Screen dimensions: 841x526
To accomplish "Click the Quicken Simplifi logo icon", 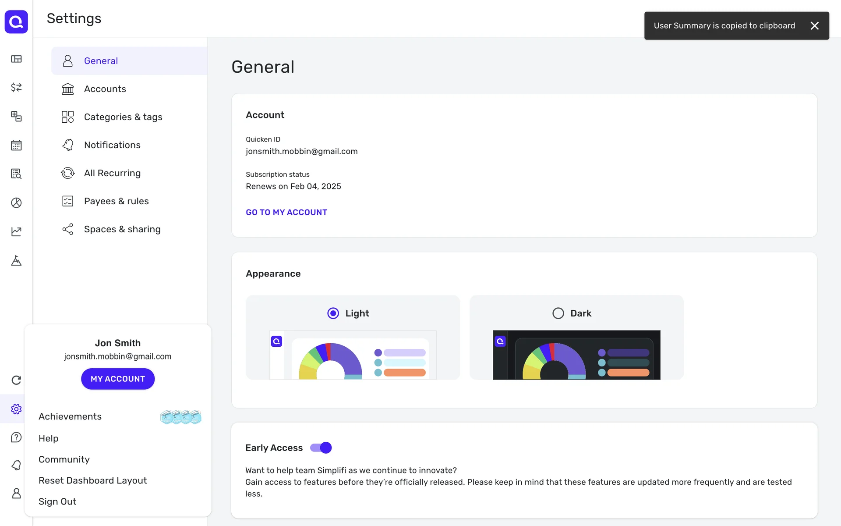I will point(16,21).
